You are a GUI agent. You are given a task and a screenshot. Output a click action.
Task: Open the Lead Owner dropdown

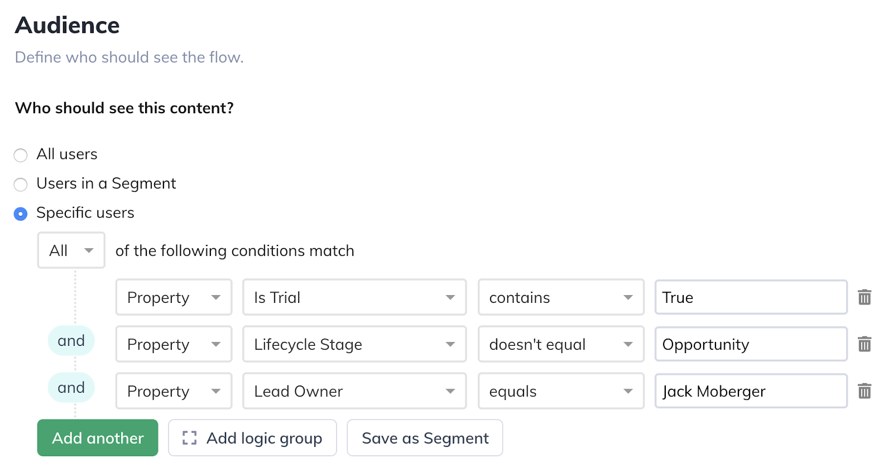click(354, 391)
